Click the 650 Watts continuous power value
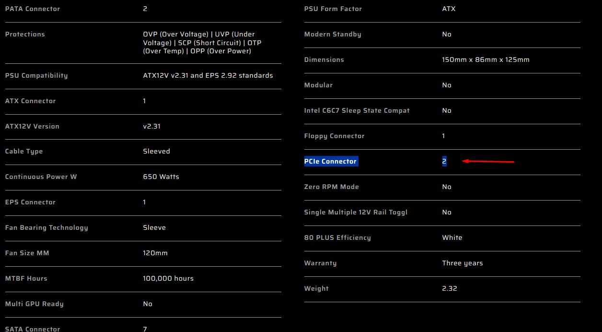 pos(161,177)
